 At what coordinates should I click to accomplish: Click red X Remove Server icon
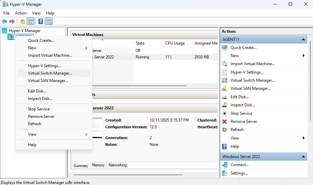[x=225, y=122]
